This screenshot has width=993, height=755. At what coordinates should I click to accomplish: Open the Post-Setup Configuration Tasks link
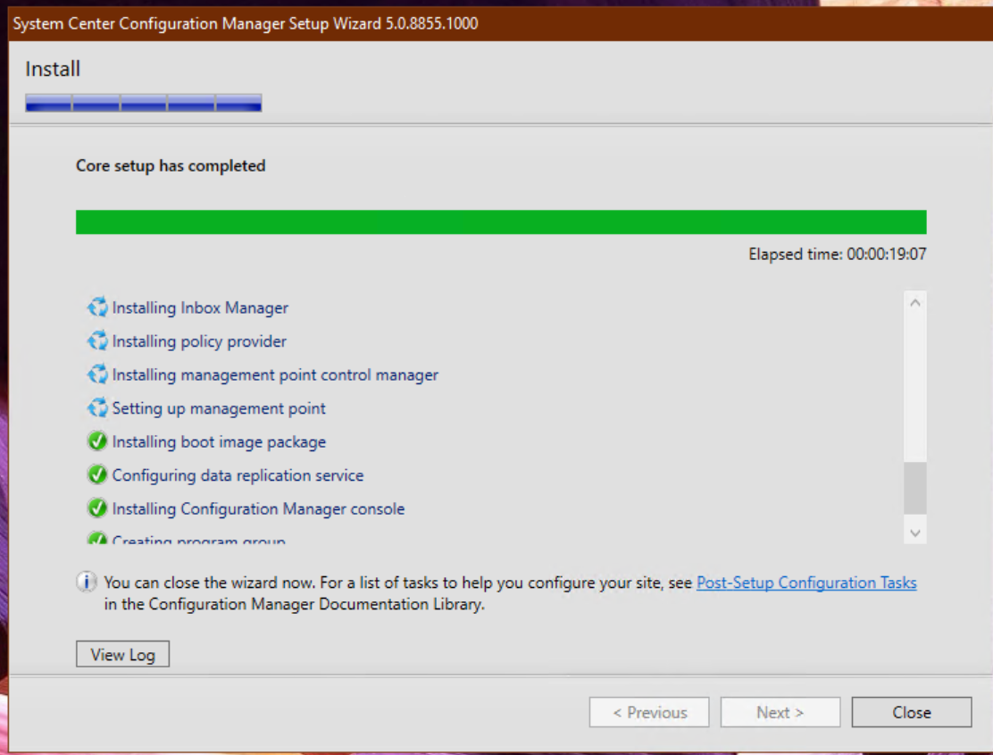(x=806, y=583)
